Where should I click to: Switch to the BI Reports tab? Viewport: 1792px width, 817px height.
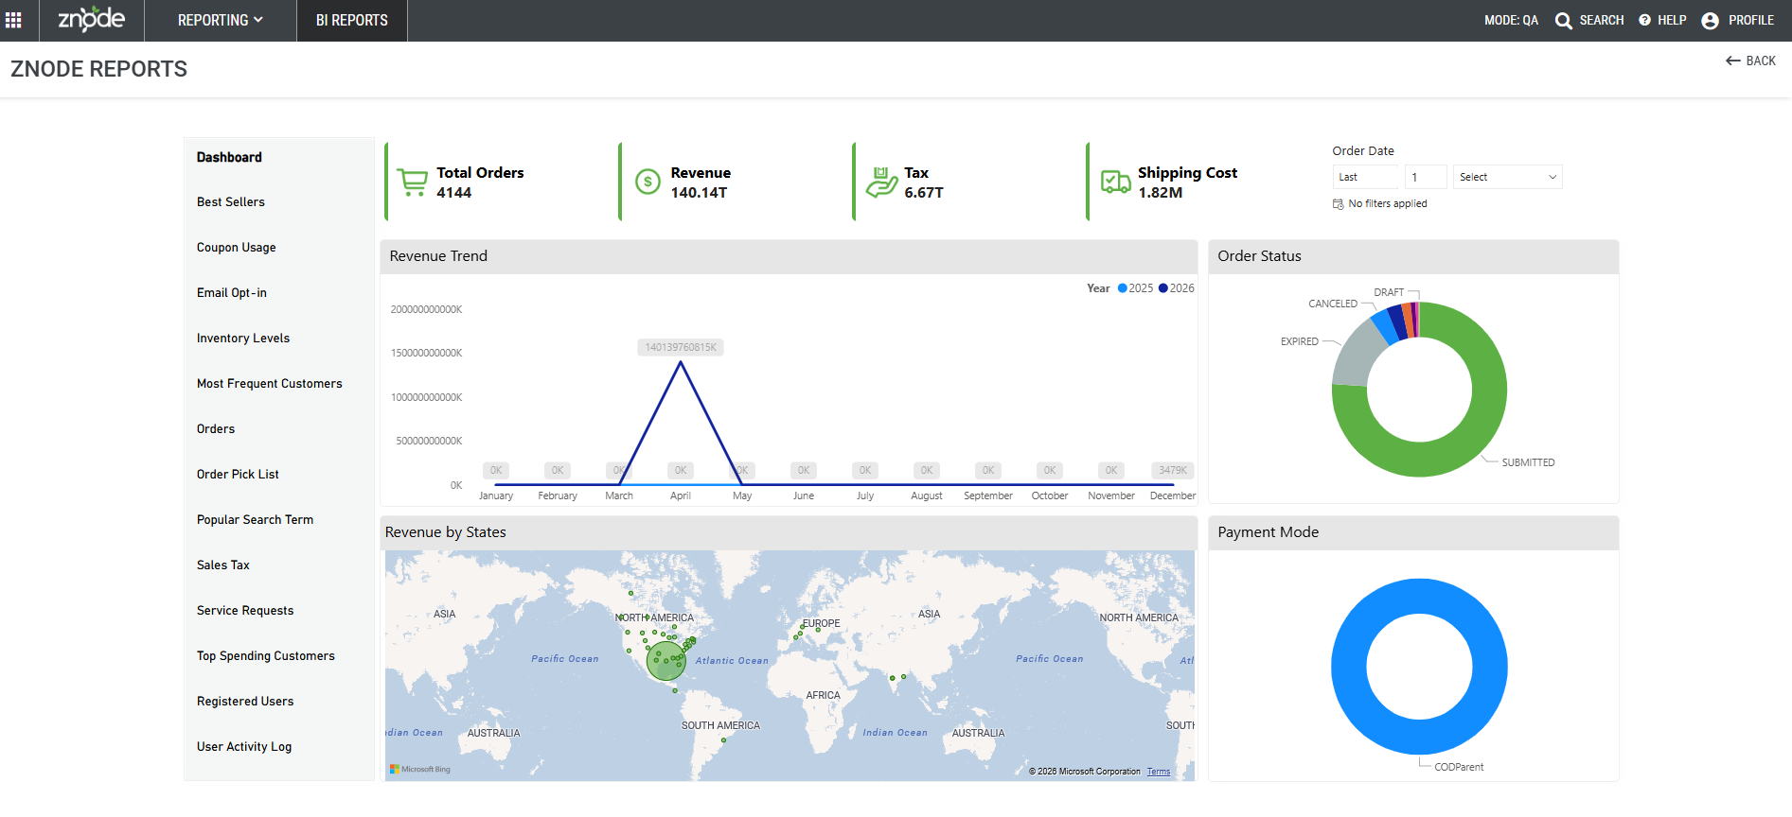352,20
